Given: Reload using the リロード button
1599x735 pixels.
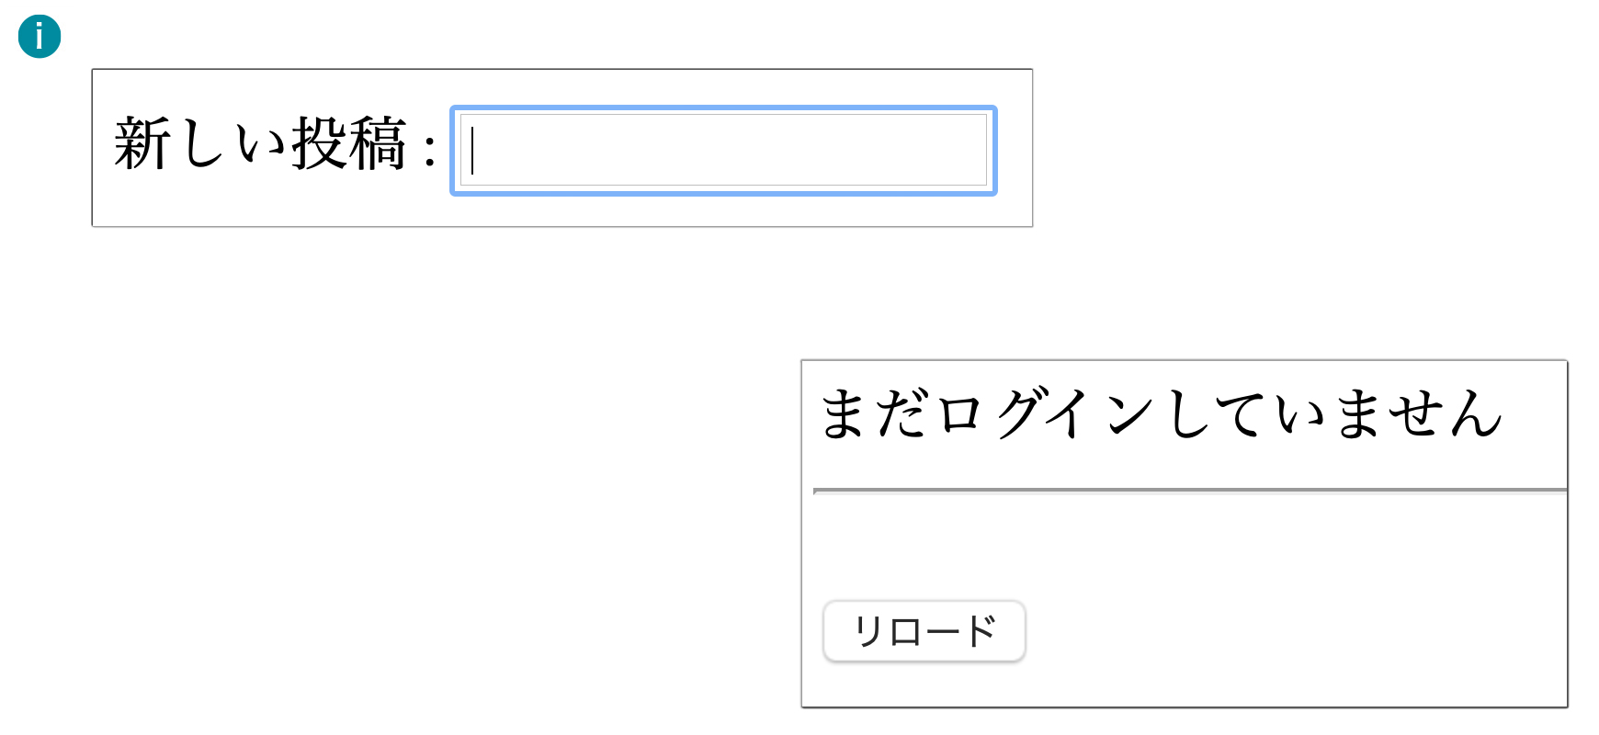Looking at the screenshot, I should (x=924, y=631).
